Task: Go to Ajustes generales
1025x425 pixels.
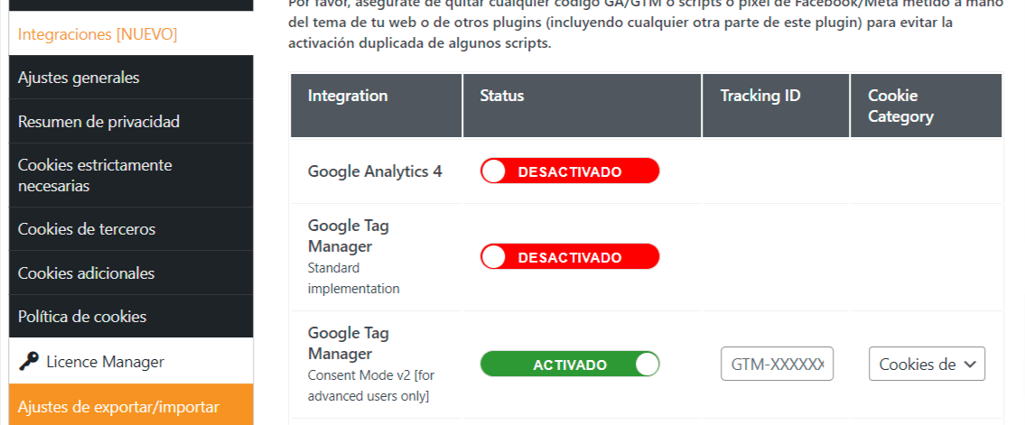Action: (x=131, y=78)
